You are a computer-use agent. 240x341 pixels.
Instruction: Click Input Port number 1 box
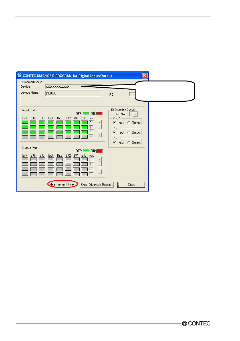point(91,127)
